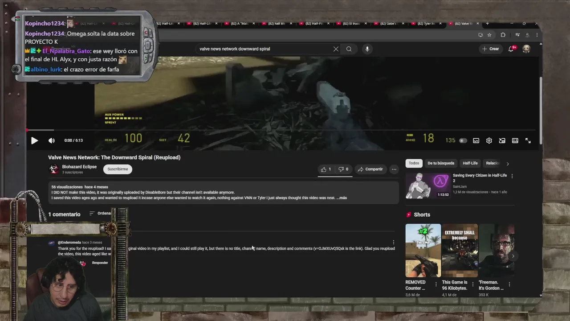
Task: Open the "This Game is 96 Kilobytes" short
Action: (460, 251)
